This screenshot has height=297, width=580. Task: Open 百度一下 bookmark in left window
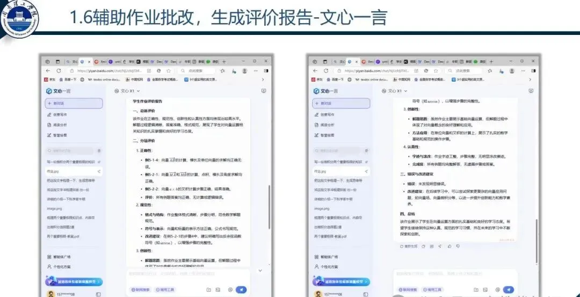point(67,79)
